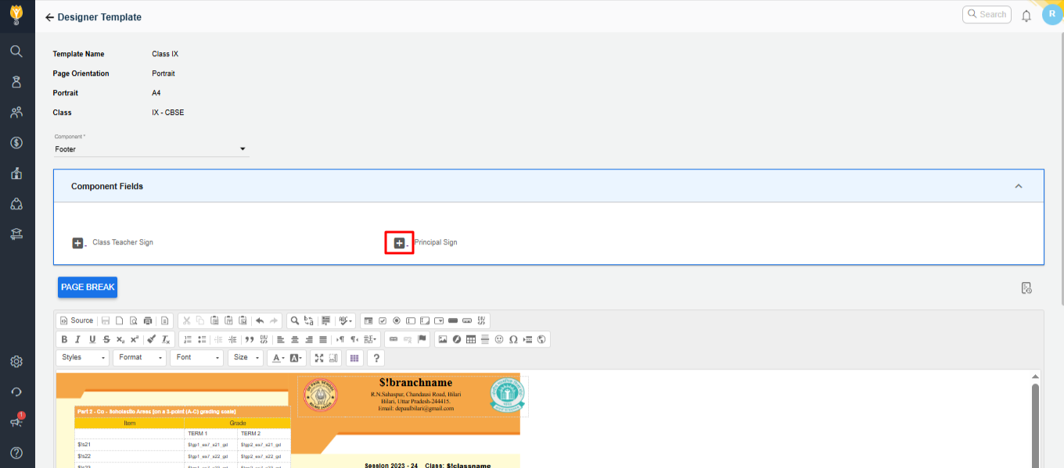The width and height of the screenshot is (1064, 468).
Task: Click the Bold formatting icon
Action: click(x=64, y=339)
